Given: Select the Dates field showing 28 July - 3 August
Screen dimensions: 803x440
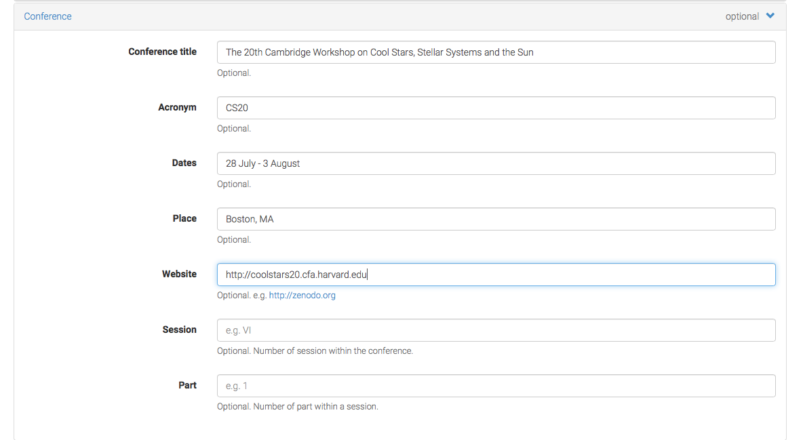Looking at the screenshot, I should tap(496, 163).
